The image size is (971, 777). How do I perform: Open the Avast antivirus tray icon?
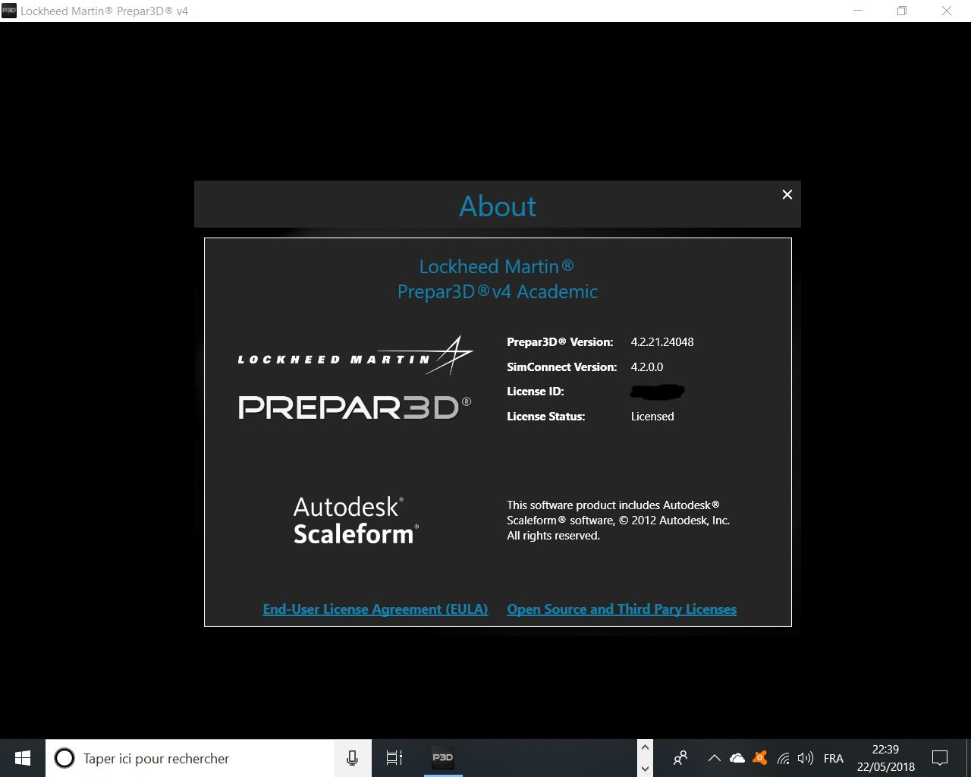(x=760, y=758)
